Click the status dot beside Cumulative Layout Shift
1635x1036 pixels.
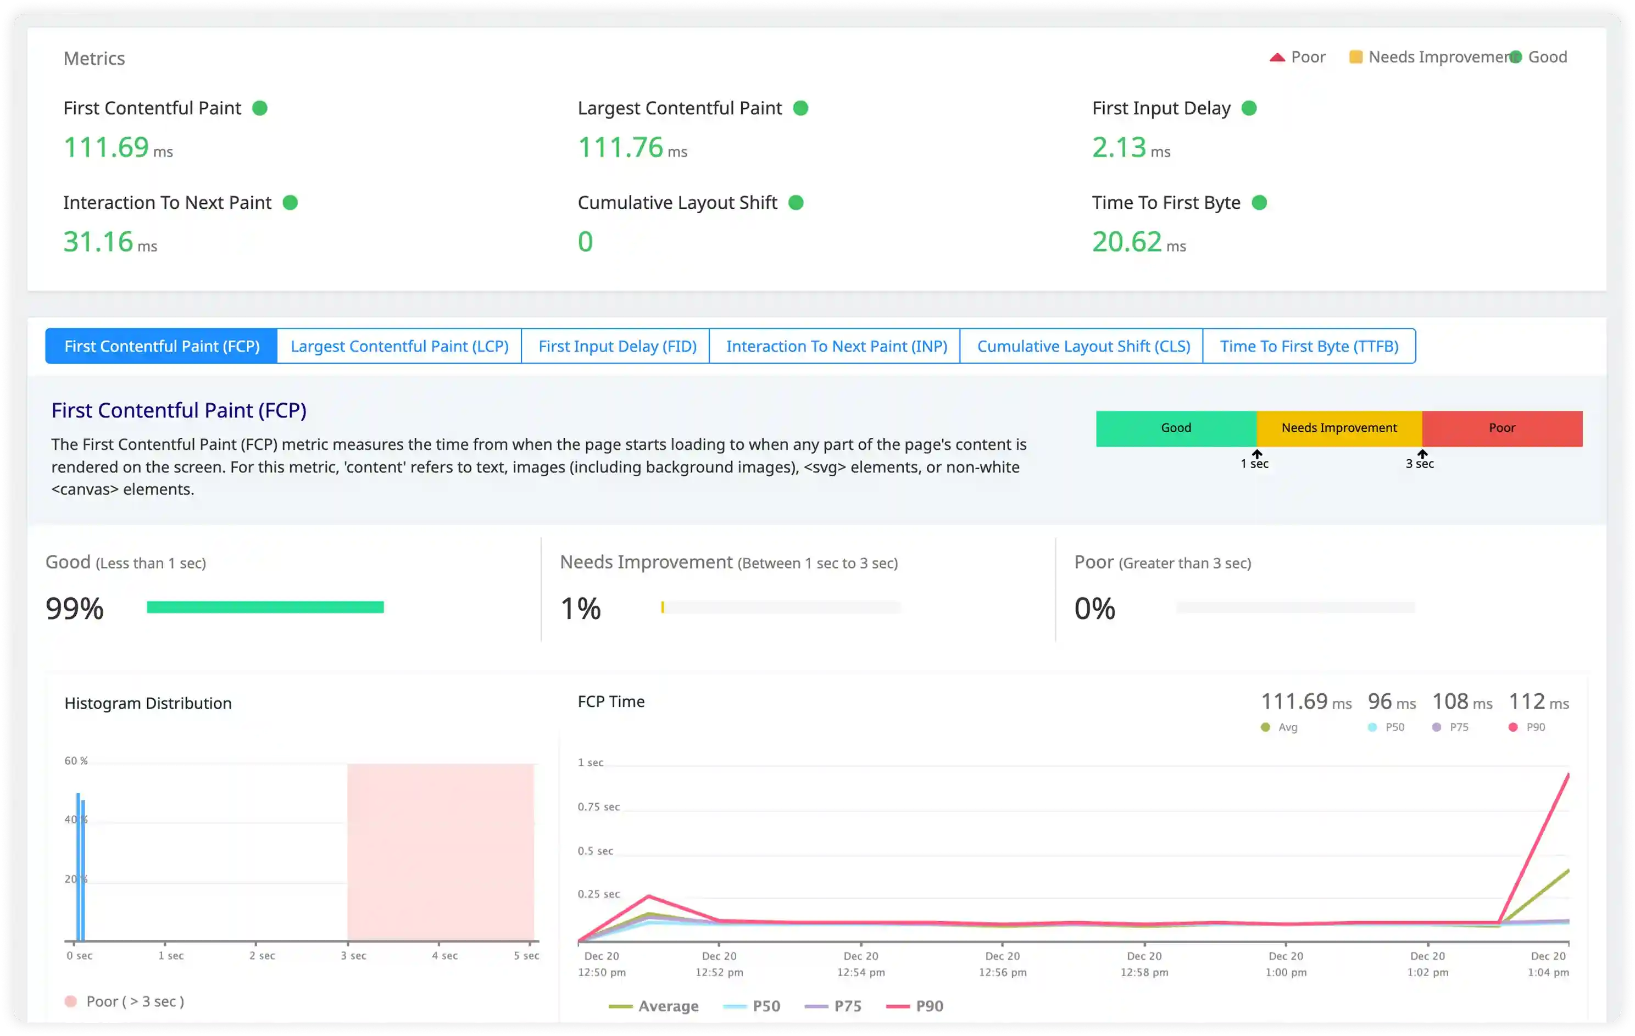[796, 202]
